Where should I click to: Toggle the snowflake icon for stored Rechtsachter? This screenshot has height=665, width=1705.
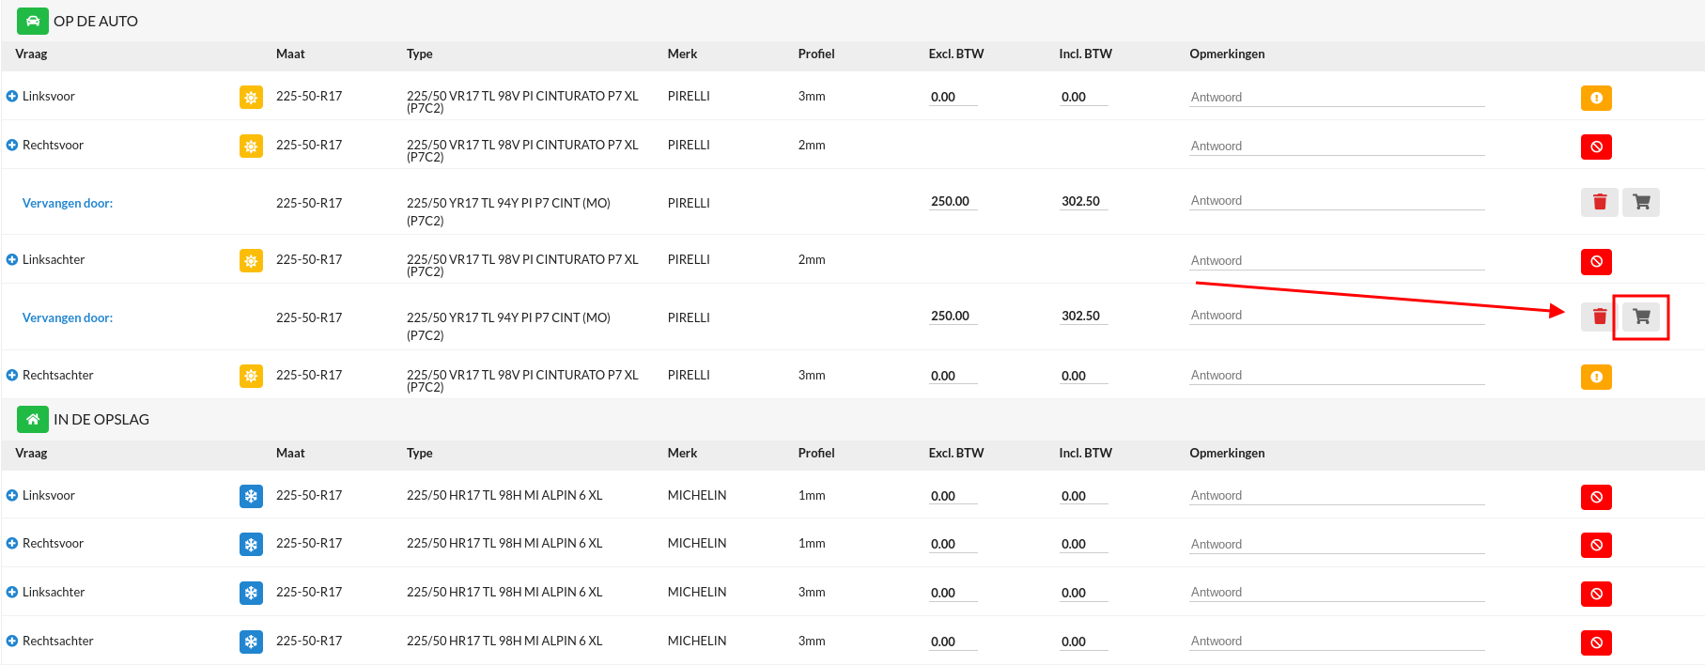click(251, 642)
